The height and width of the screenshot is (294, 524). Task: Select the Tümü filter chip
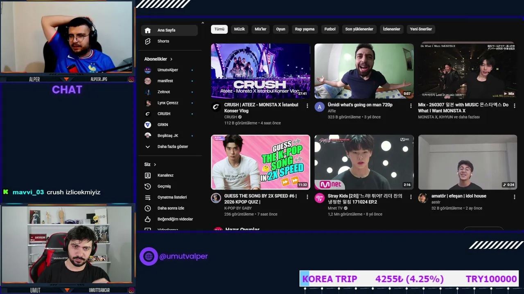coord(219,29)
